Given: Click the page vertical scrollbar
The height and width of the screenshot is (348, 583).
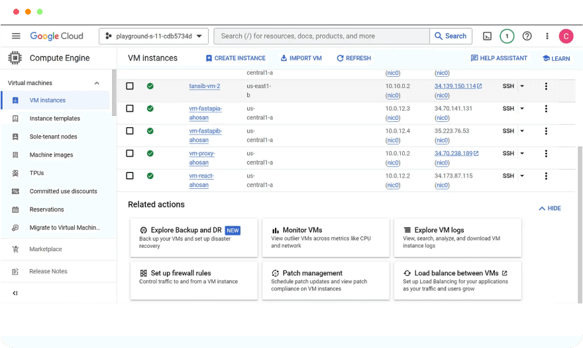Looking at the screenshot, I should pos(580,225).
